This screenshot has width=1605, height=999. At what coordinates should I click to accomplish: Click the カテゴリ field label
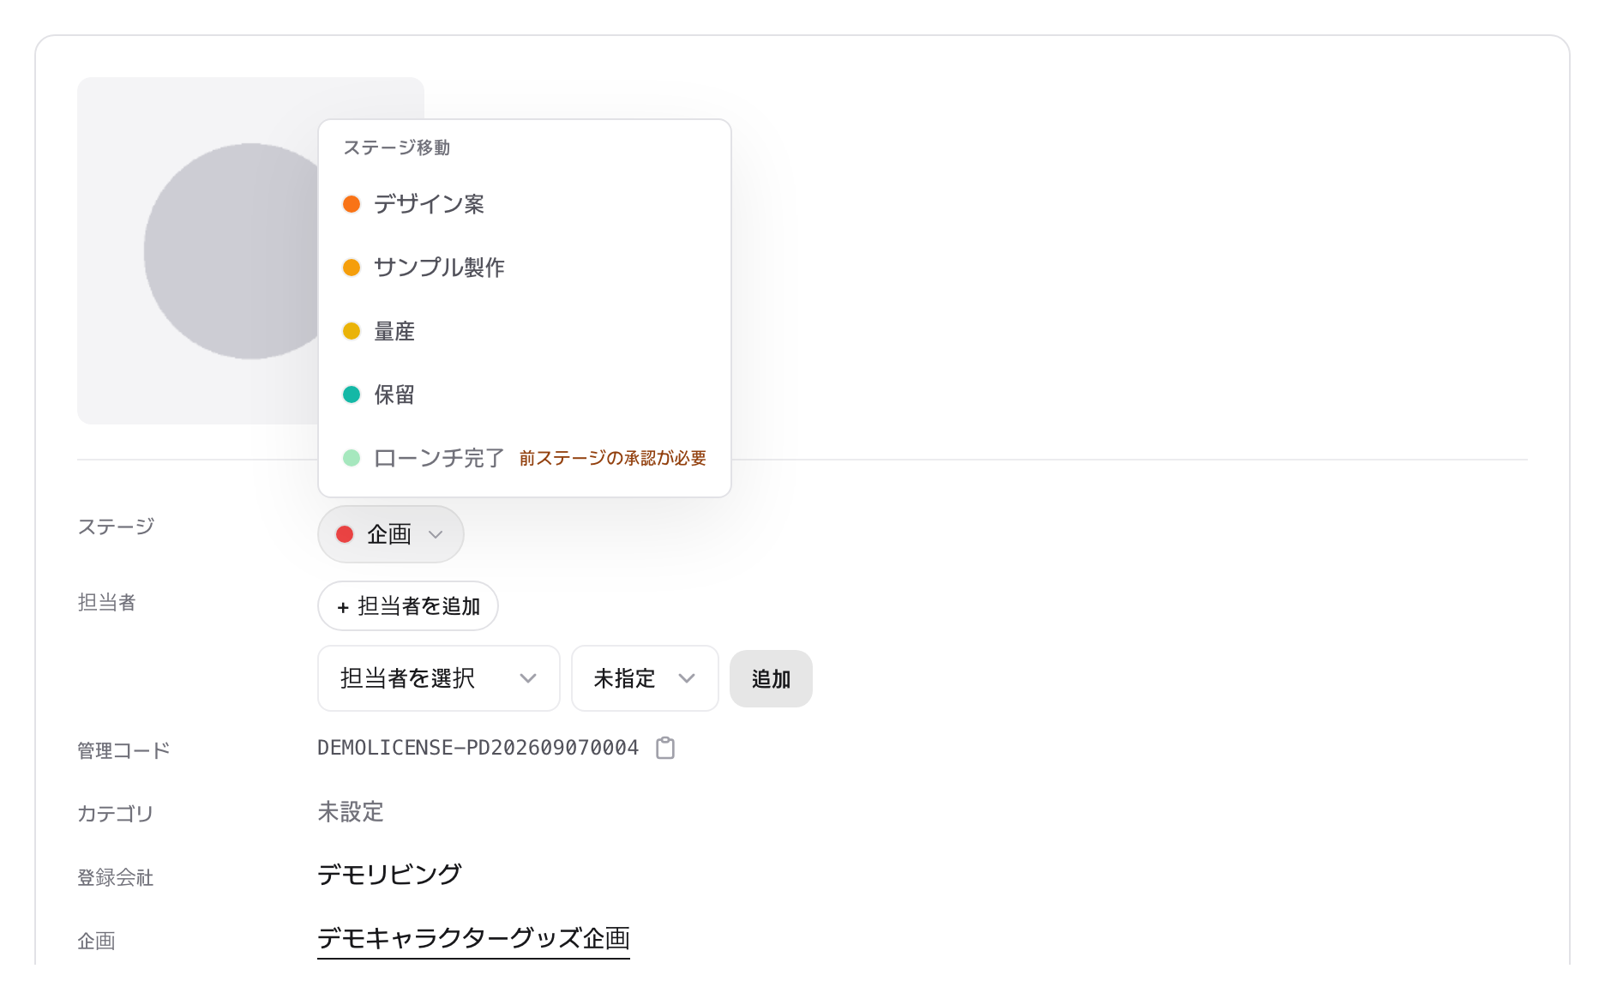(x=115, y=814)
